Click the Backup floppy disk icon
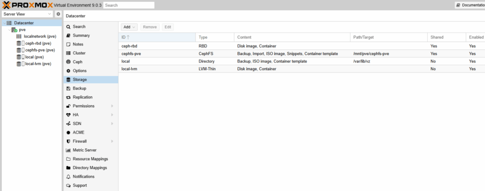The width and height of the screenshot is (485, 191). [69, 89]
